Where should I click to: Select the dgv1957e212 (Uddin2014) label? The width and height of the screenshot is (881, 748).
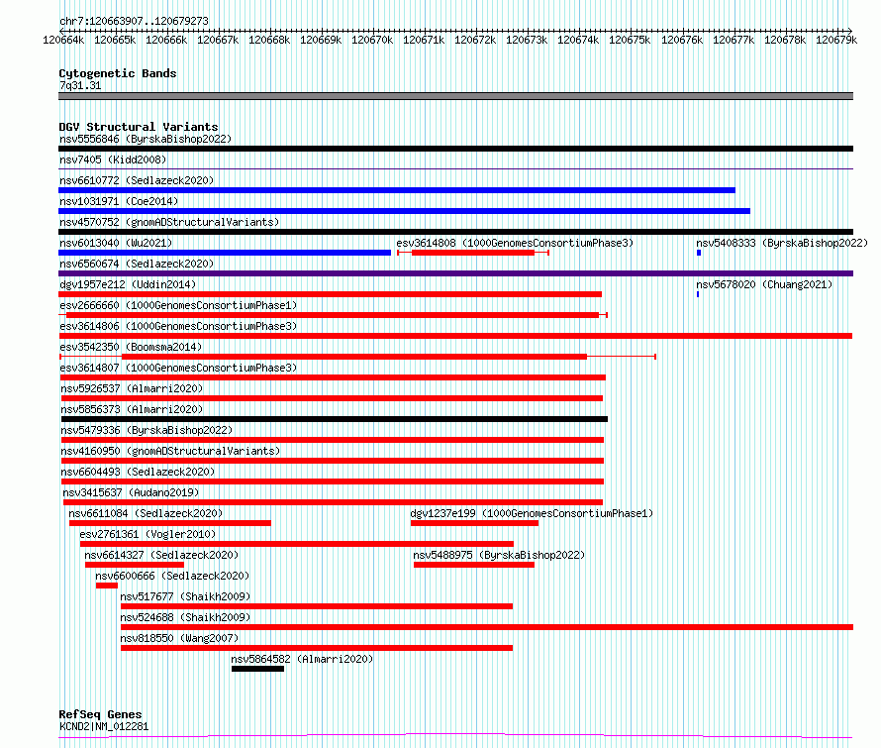click(x=128, y=284)
